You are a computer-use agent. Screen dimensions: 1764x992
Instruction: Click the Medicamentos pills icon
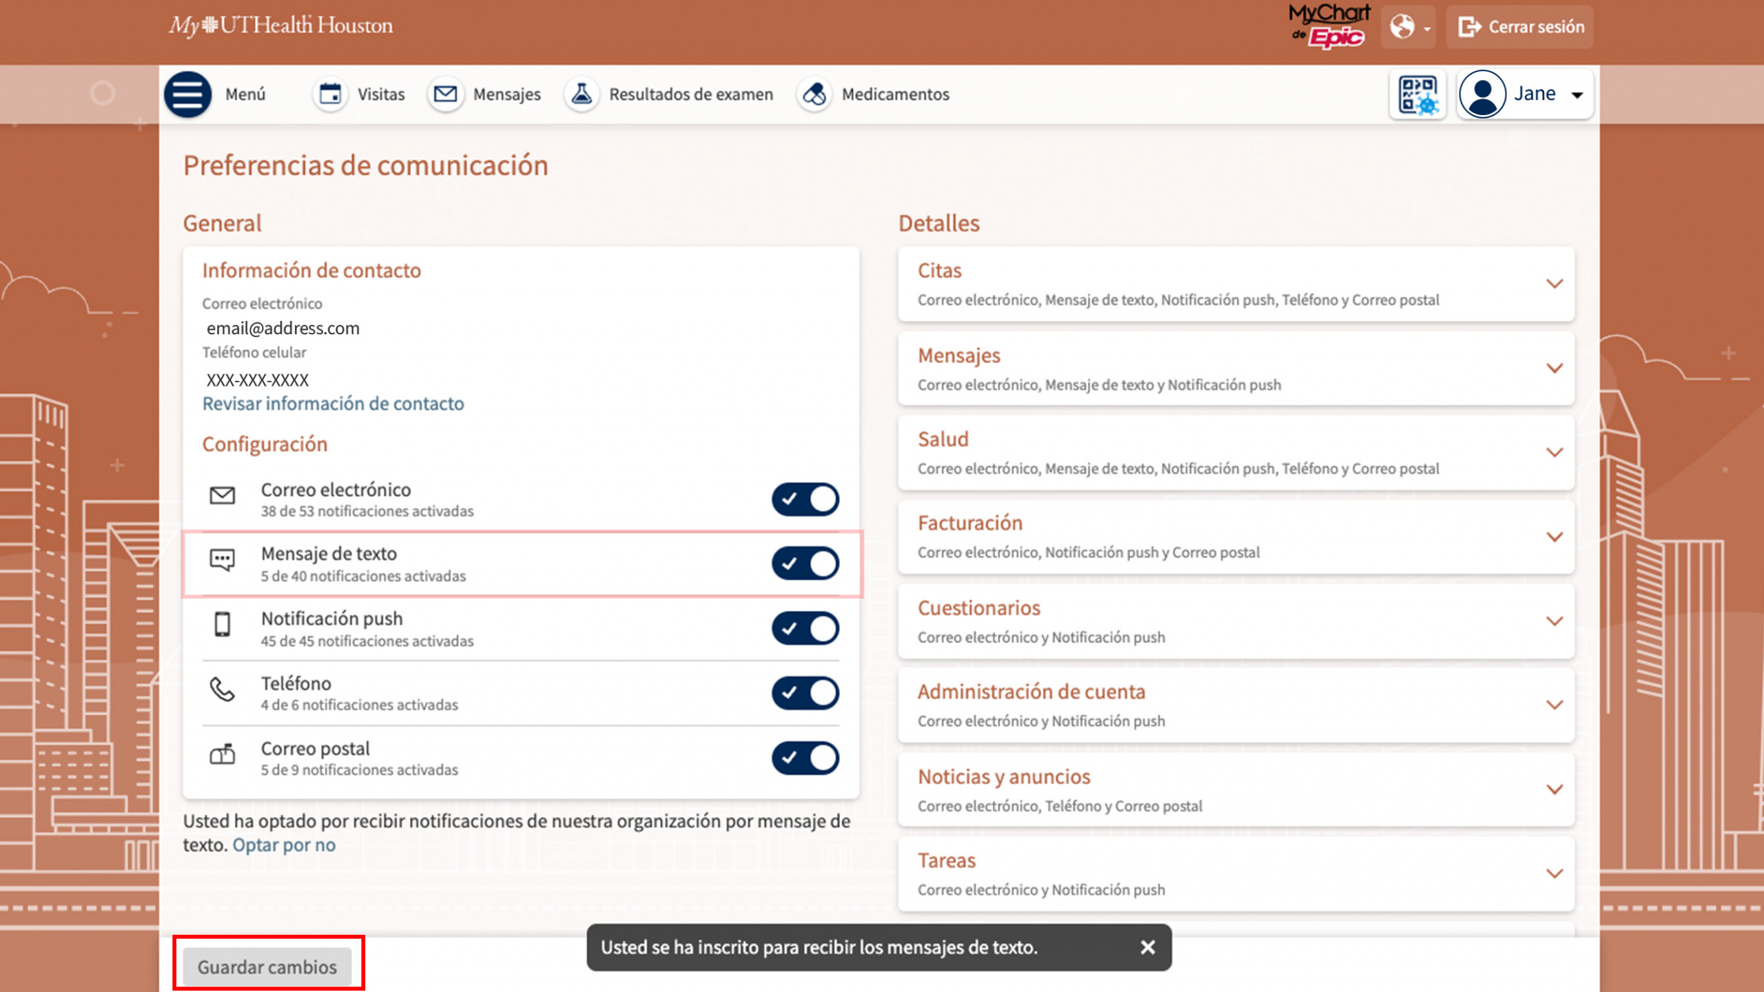814,94
